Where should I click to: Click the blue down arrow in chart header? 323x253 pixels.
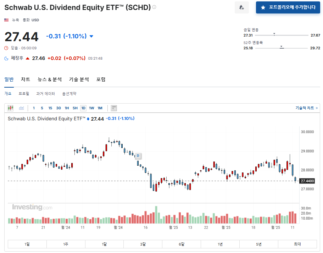(x=88, y=119)
